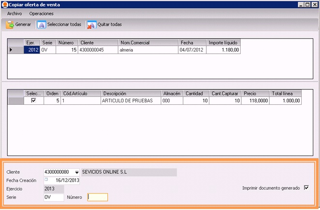Sort by the Importe líquido column header
This screenshot has height=210, width=320.
pos(223,42)
